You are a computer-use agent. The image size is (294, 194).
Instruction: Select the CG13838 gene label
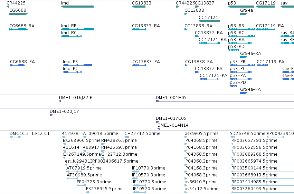tap(194, 10)
